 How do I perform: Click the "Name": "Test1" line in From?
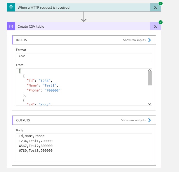[x=42, y=85]
